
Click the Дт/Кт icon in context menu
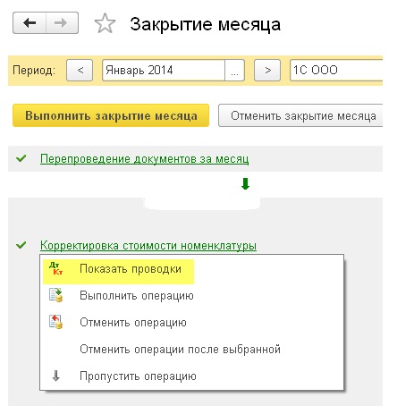tap(55, 268)
